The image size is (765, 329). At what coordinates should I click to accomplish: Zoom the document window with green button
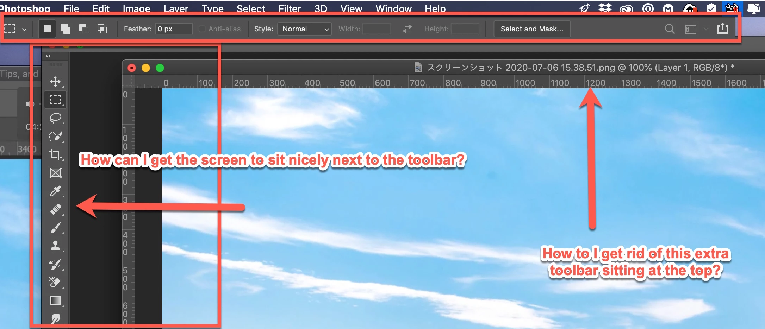[160, 68]
